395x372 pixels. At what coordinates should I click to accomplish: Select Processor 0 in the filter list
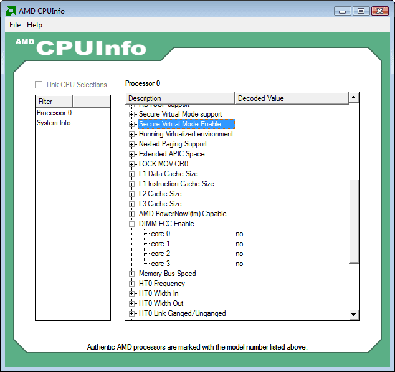(x=54, y=113)
